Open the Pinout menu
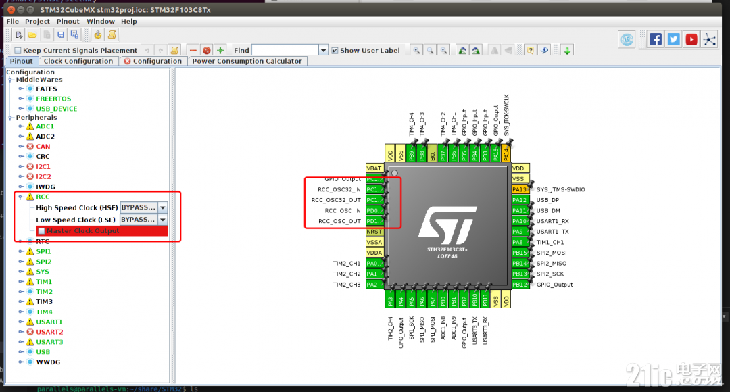730x392 pixels. [68, 22]
